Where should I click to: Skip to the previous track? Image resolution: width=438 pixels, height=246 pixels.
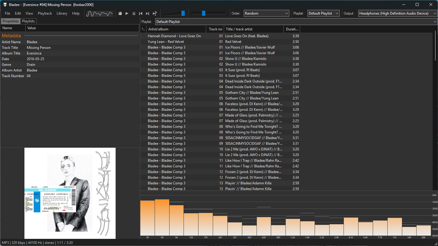(x=141, y=13)
